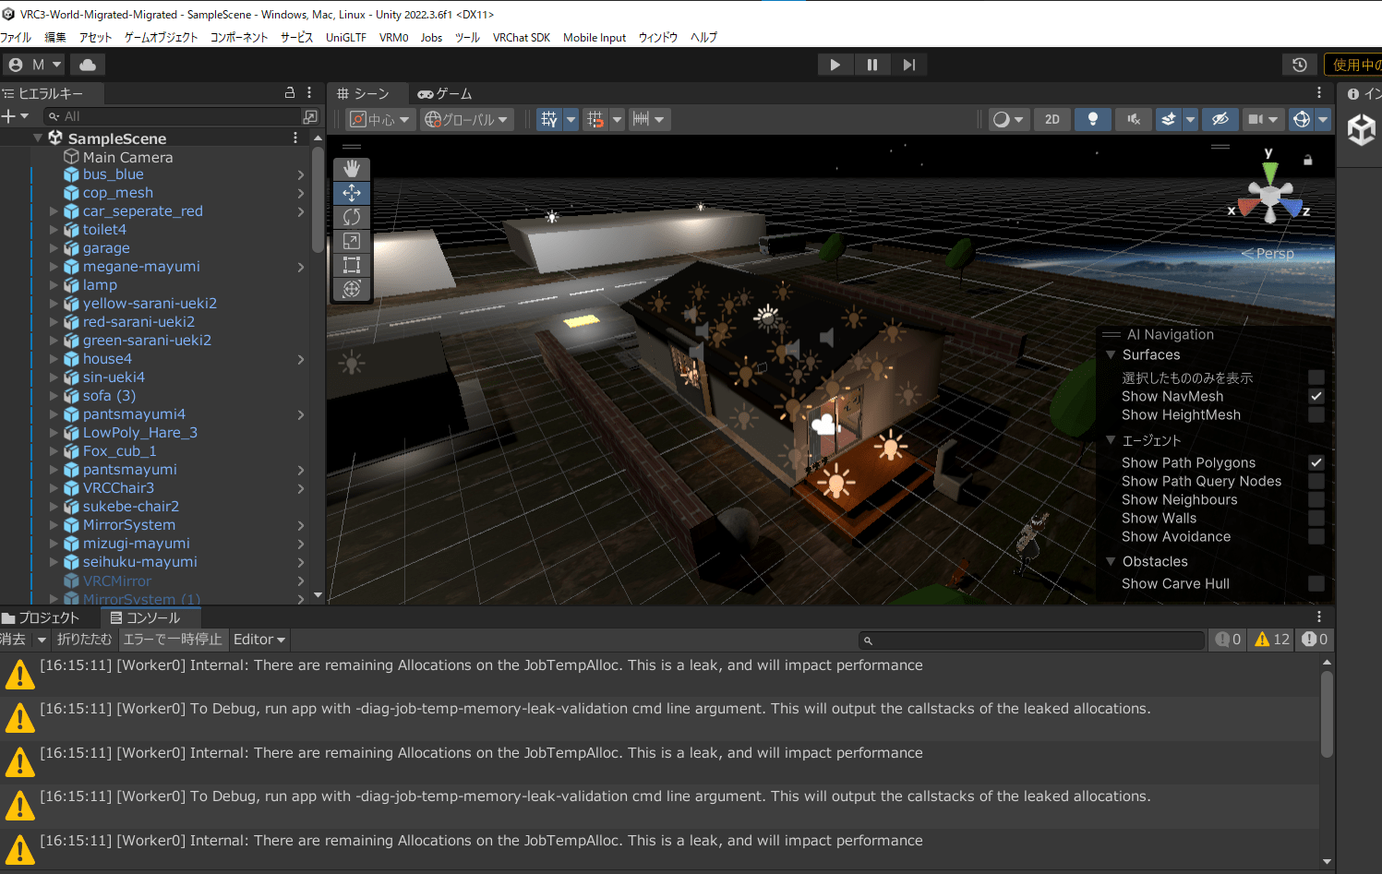Select the Hand view tool

click(x=352, y=169)
